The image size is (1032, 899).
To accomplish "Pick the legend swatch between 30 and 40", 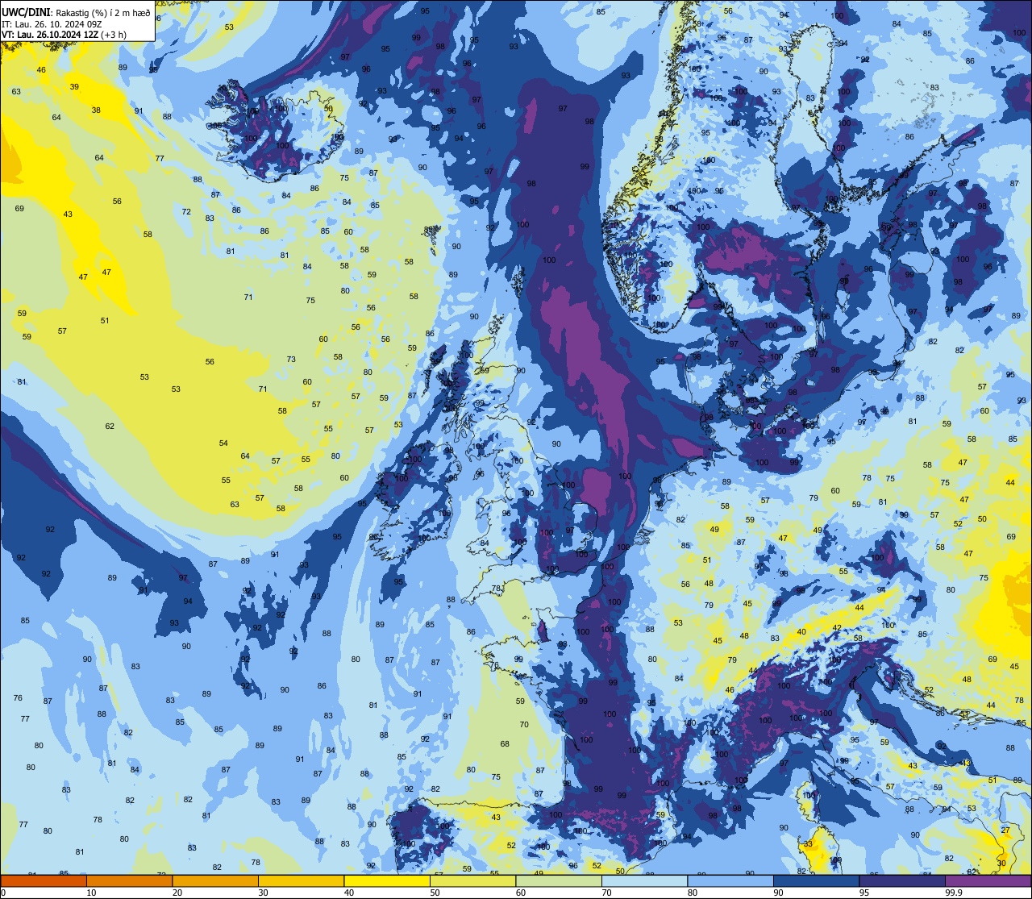I will 301,880.
